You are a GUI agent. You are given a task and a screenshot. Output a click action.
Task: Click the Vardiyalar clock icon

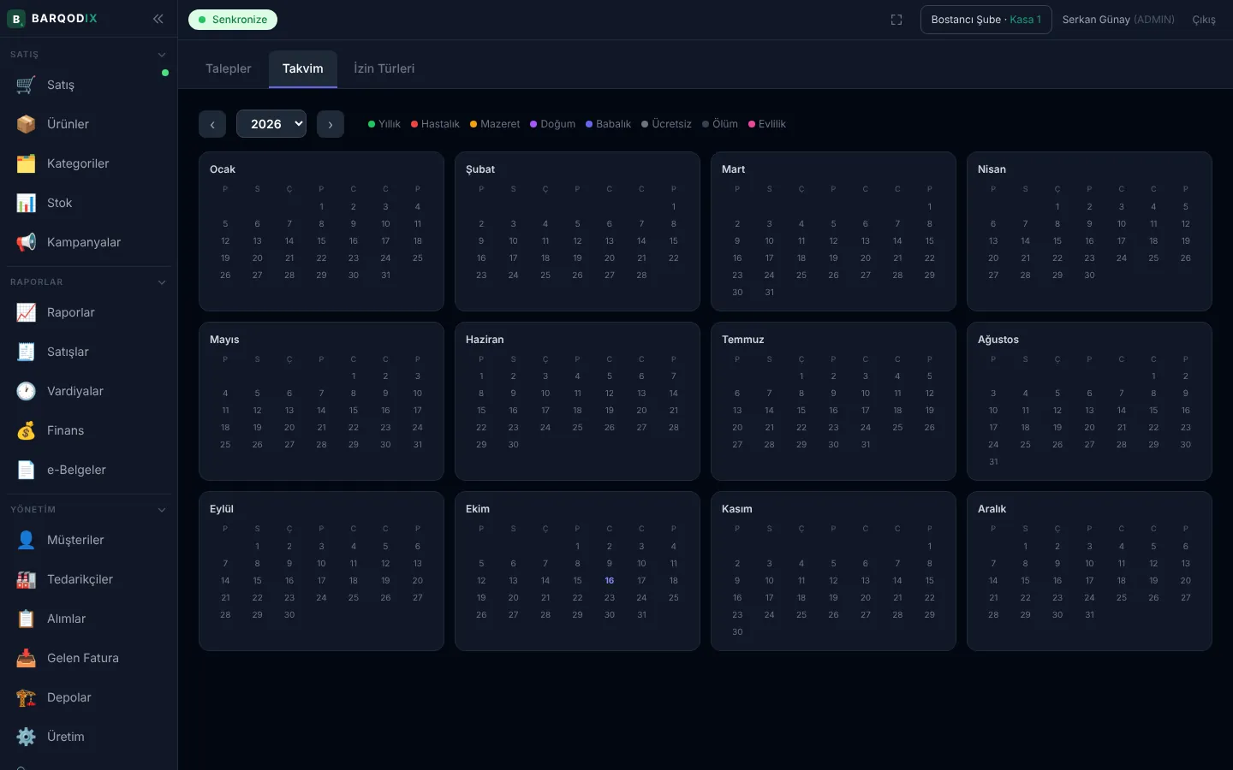tap(26, 391)
